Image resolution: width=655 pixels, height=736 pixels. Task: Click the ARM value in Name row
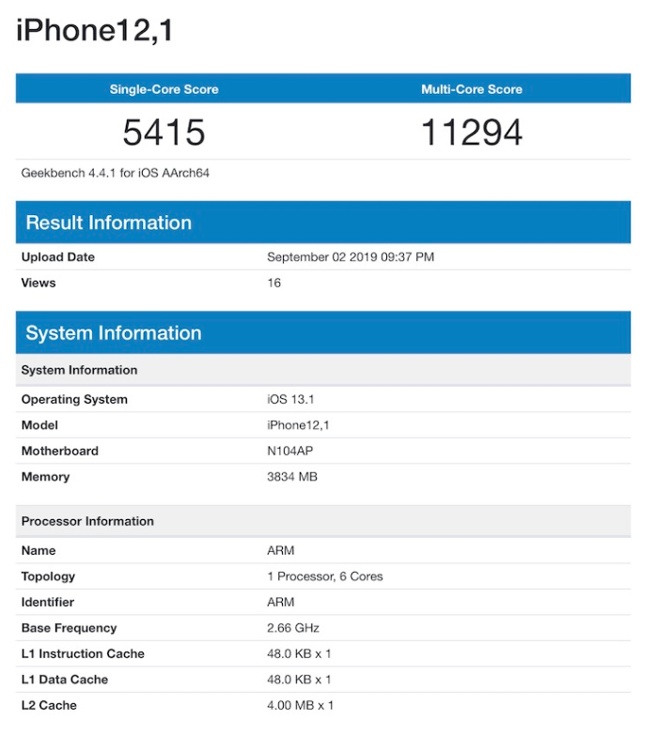pos(280,550)
